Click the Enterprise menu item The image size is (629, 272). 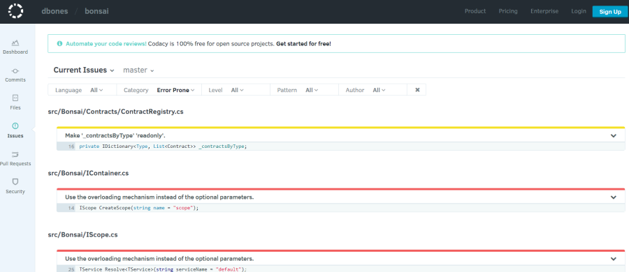coord(544,11)
